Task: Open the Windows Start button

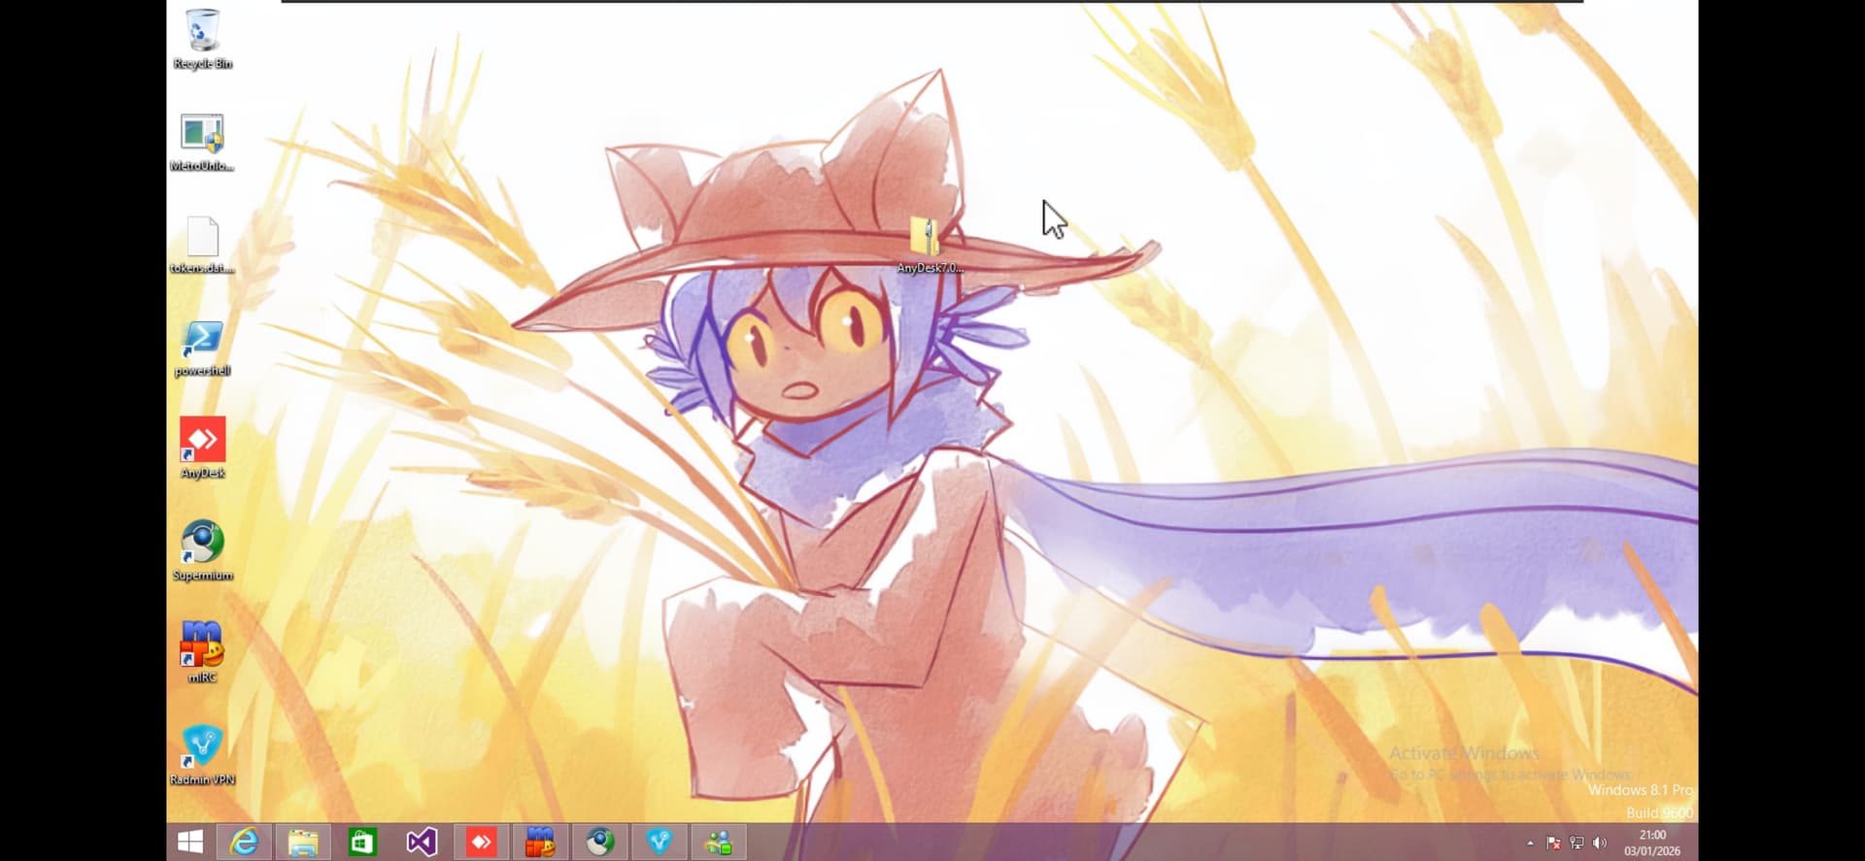Action: (x=190, y=842)
